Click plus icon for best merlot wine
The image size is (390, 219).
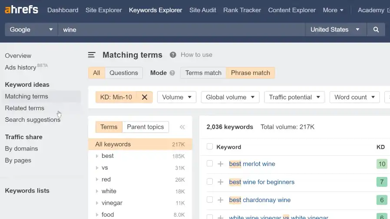pos(220,164)
